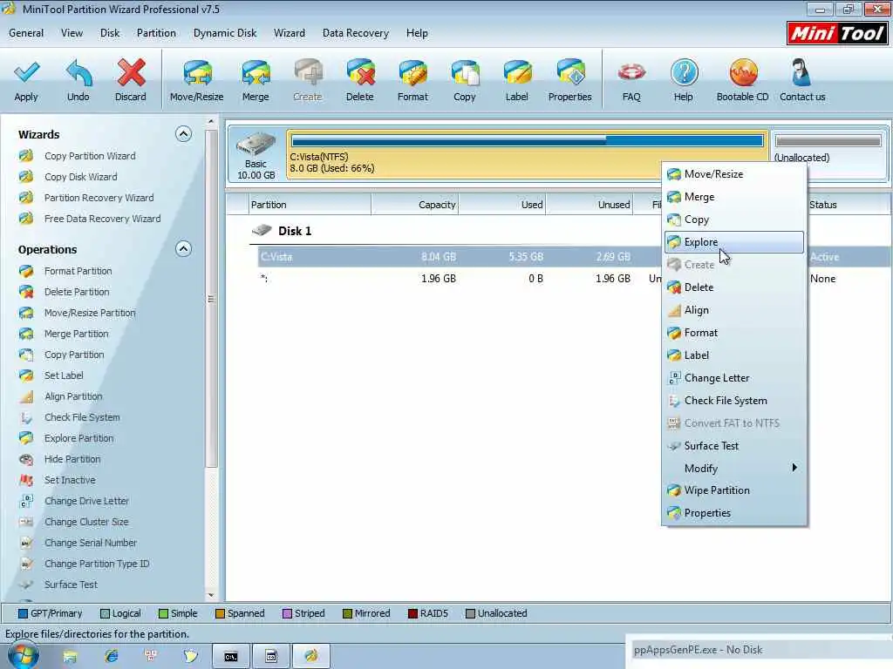Click Delete Partition in Operations

(x=77, y=292)
